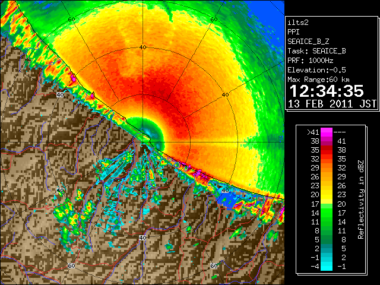380x285 pixels.
Task: Pick the magenta swatch beside >41
Action: coord(326,132)
